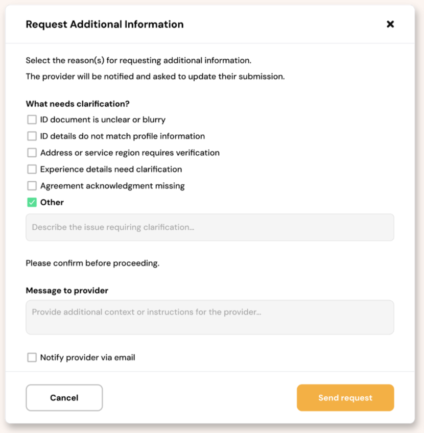The width and height of the screenshot is (424, 433).
Task: Select the 'Experience details need clarification' checkbox
Action: 32,169
